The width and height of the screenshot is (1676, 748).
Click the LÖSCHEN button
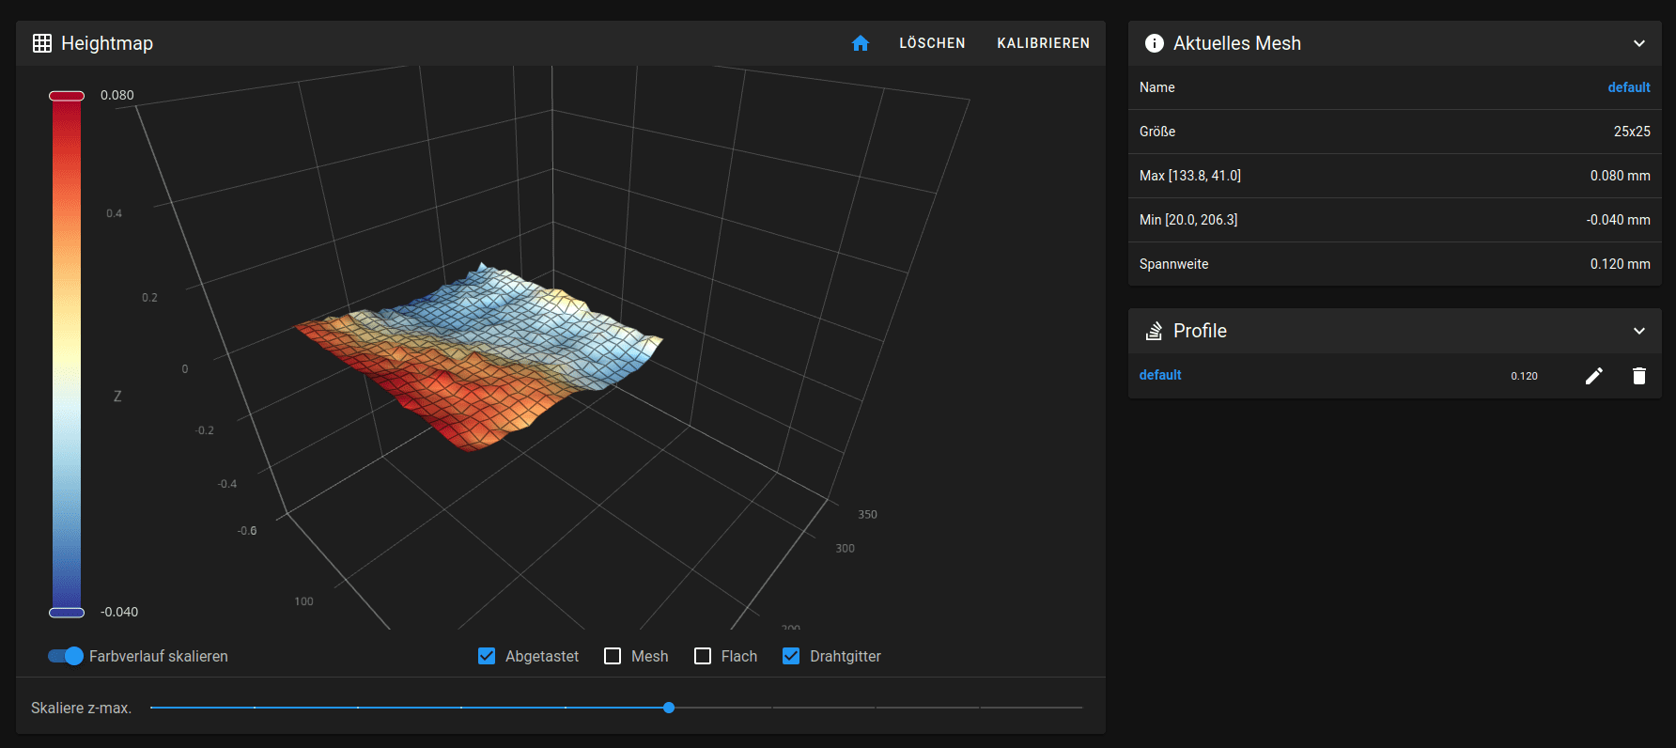(x=932, y=43)
